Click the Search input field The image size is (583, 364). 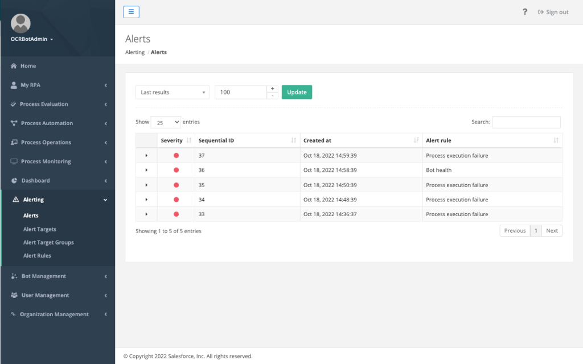click(527, 122)
